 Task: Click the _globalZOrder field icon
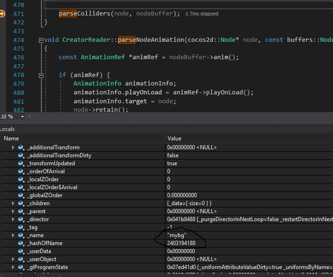pyautogui.click(x=22, y=195)
